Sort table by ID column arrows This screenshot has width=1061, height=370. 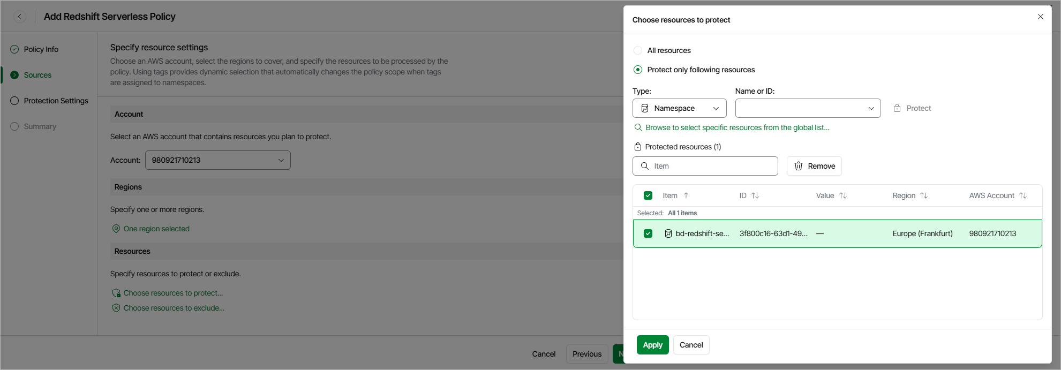(x=755, y=195)
